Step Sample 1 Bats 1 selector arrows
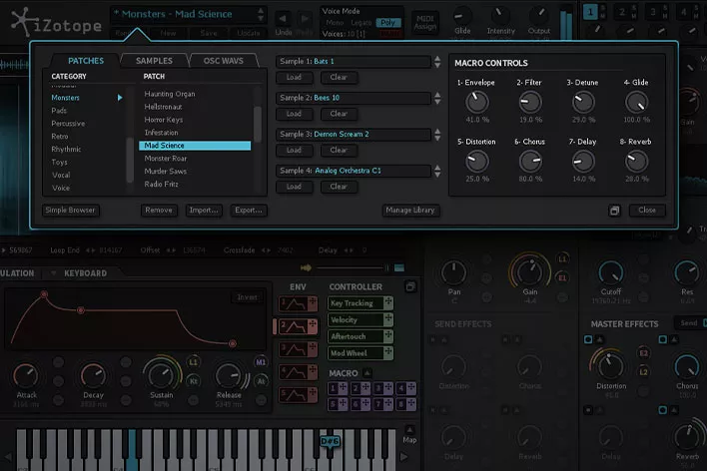This screenshot has width=707, height=471. click(436, 62)
